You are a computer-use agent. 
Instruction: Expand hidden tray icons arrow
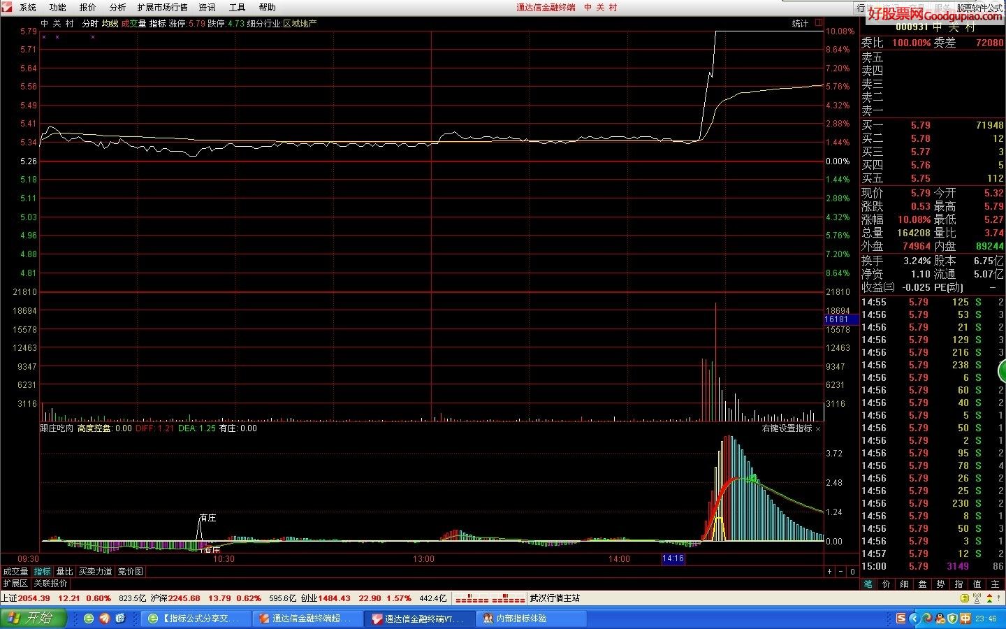coord(914,619)
